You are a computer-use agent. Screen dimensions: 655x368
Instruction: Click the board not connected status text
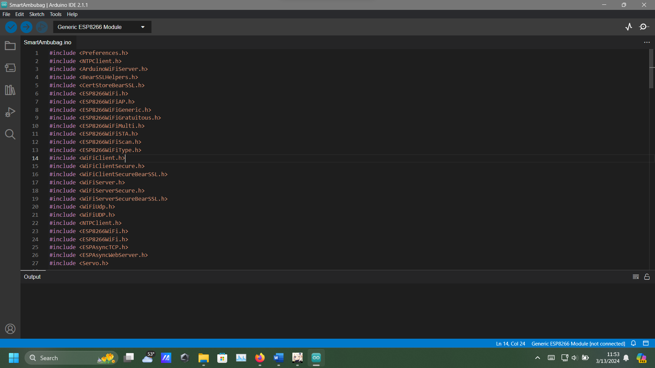pyautogui.click(x=578, y=343)
